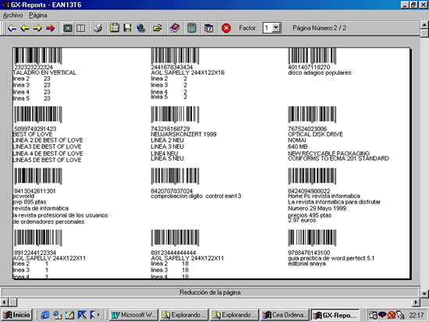
Task: Click the green calculator grid icon
Action: click(x=192, y=28)
